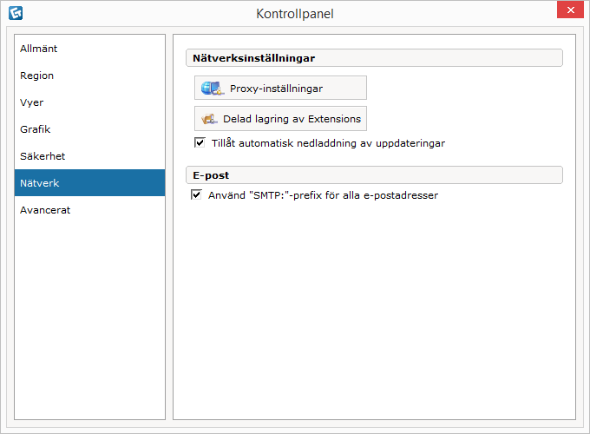This screenshot has width=590, height=434.
Task: Click the 'Använd SMTP:-prefix' label text
Action: pos(323,195)
